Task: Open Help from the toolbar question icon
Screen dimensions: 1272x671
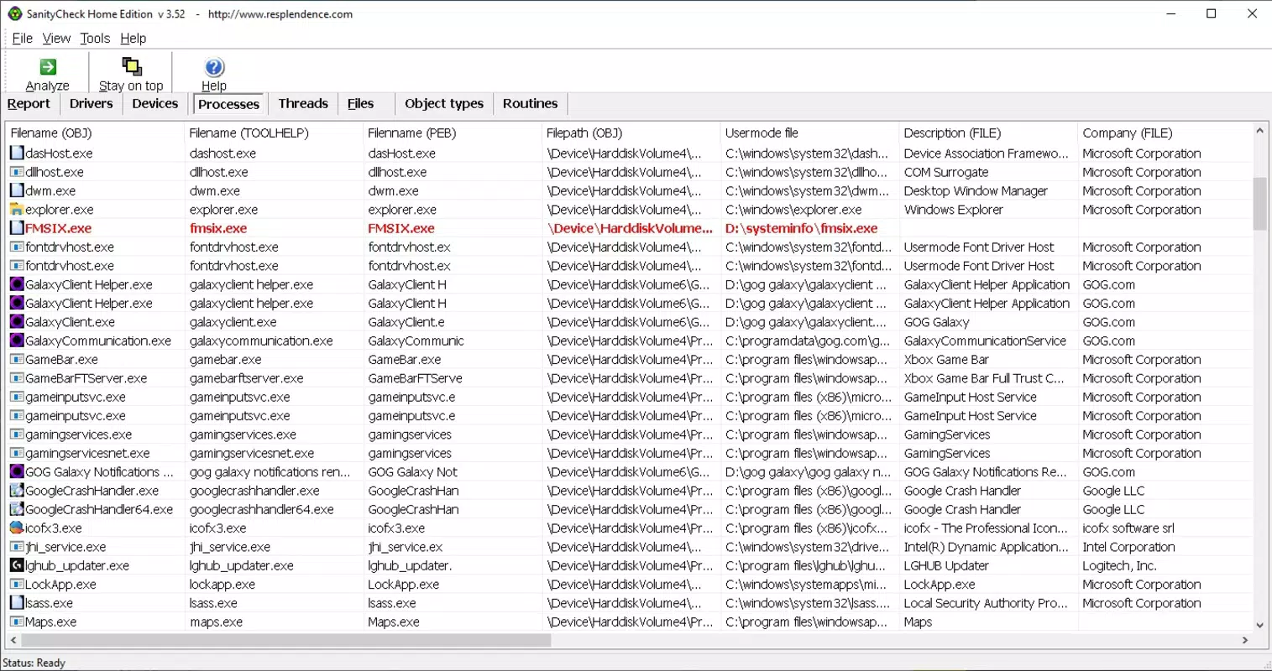Action: tap(214, 67)
